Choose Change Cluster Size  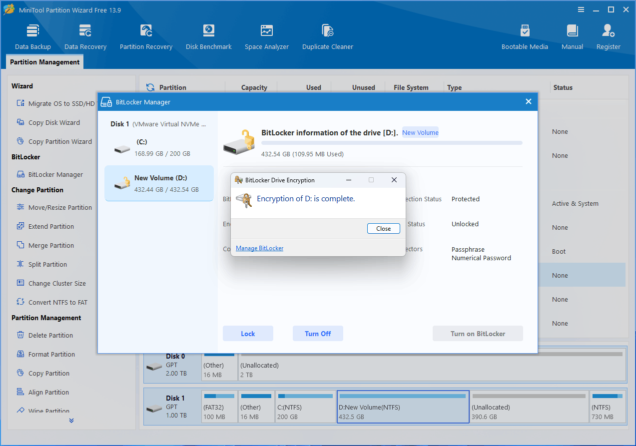click(x=51, y=283)
